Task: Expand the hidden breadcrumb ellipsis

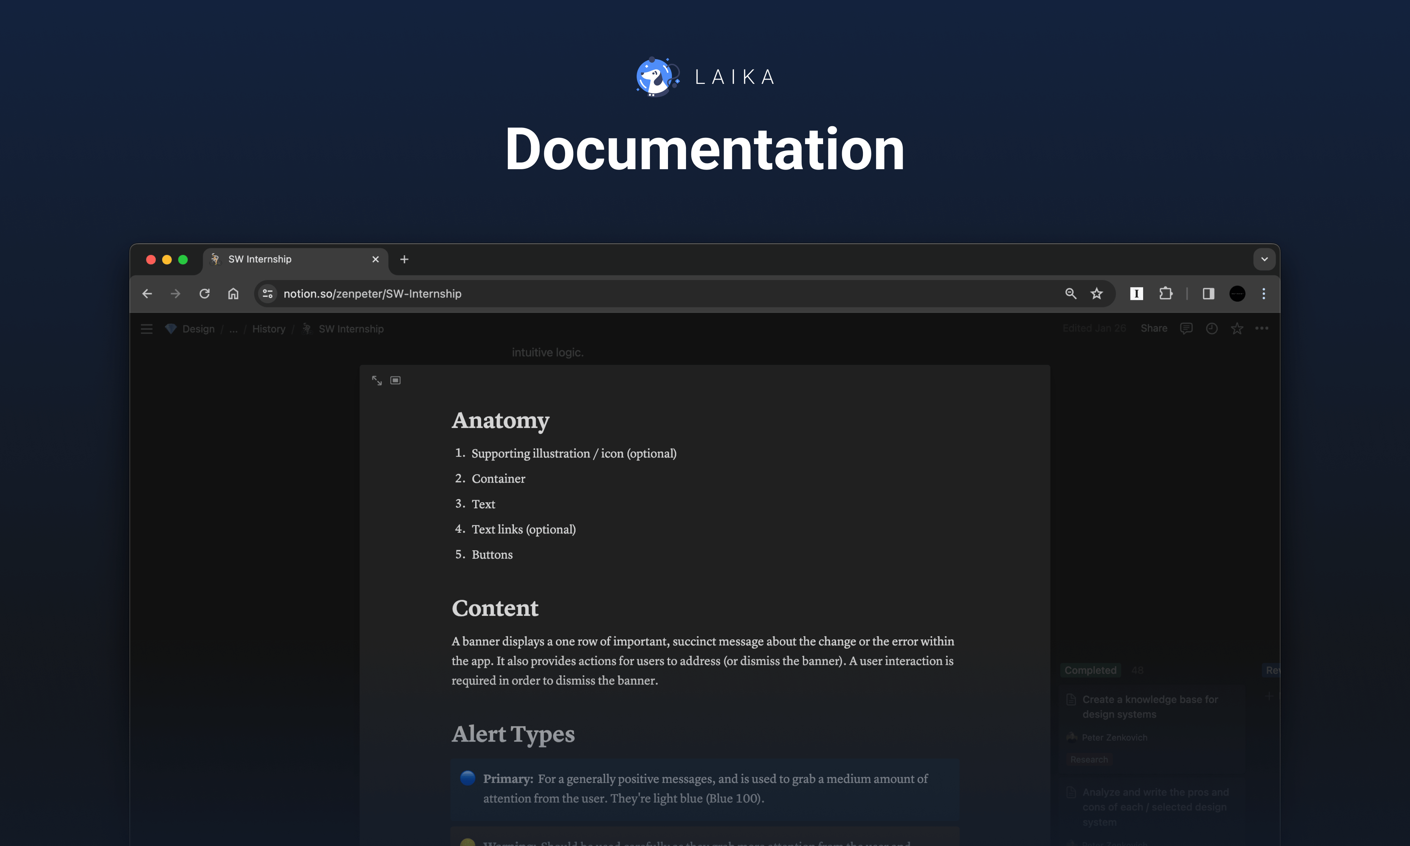Action: coord(233,329)
